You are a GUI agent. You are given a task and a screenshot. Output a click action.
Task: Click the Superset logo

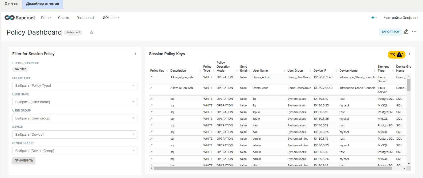[20, 18]
